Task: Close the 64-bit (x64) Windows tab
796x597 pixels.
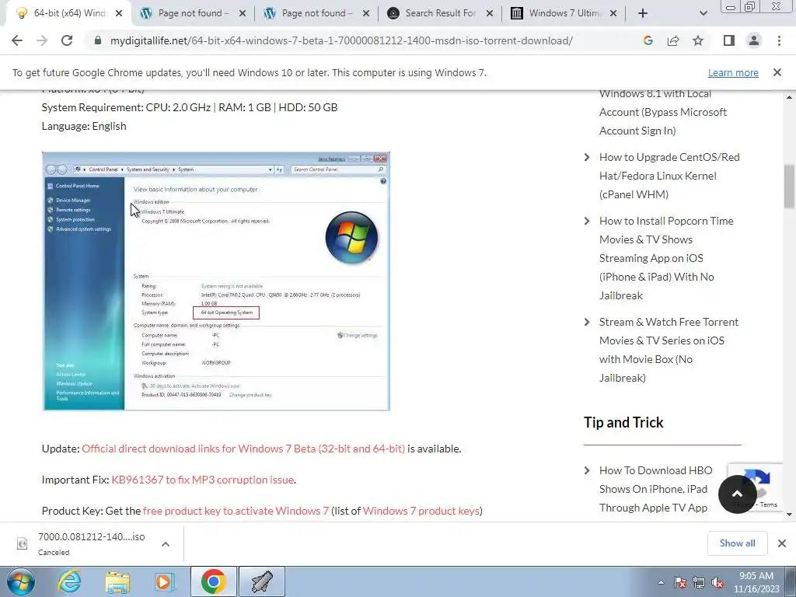Action: pos(119,13)
